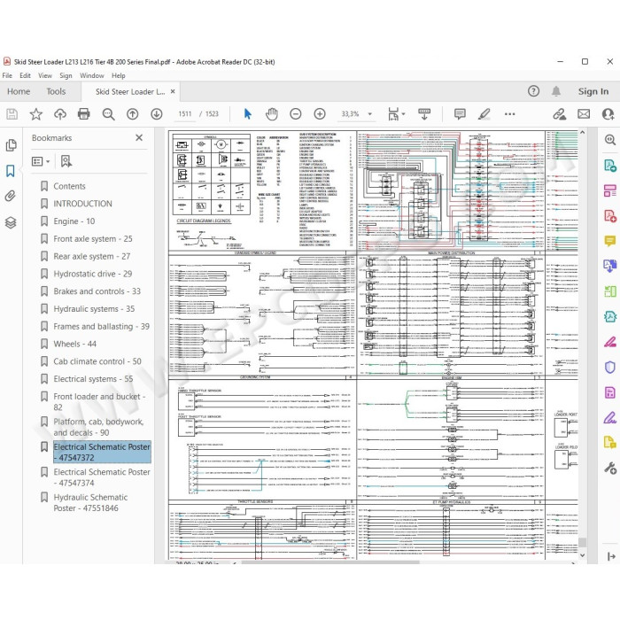The width and height of the screenshot is (620, 620).
Task: Choose the Selection arrow tool
Action: pyautogui.click(x=247, y=114)
